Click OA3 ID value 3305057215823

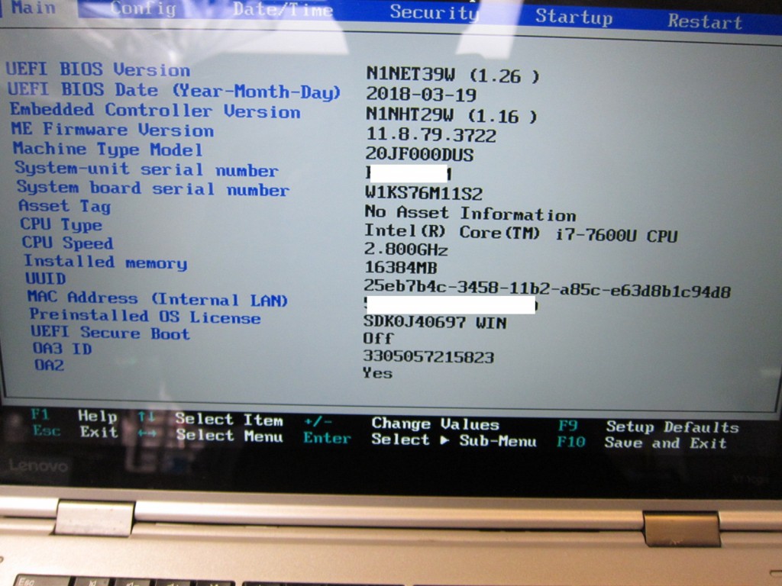click(428, 357)
